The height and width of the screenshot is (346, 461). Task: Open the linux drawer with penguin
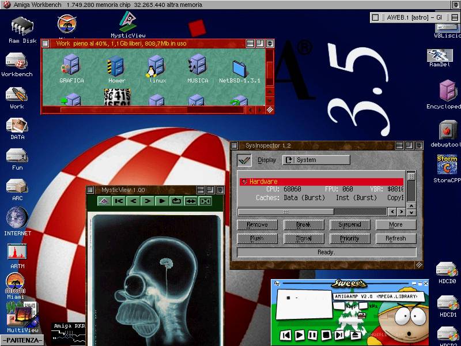(156, 66)
